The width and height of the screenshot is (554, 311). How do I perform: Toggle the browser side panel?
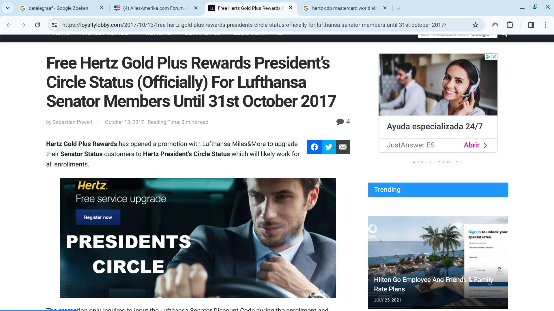(x=531, y=25)
